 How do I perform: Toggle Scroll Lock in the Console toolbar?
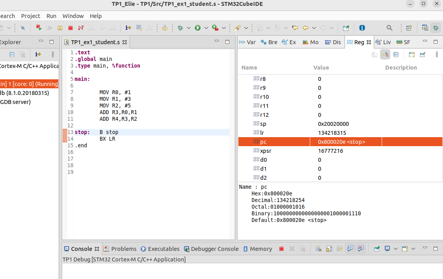pyautogui.click(x=329, y=249)
